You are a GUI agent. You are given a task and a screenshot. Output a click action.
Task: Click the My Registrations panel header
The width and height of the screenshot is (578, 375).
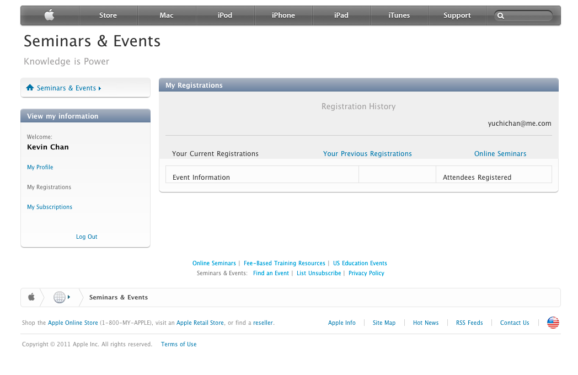pyautogui.click(x=358, y=85)
